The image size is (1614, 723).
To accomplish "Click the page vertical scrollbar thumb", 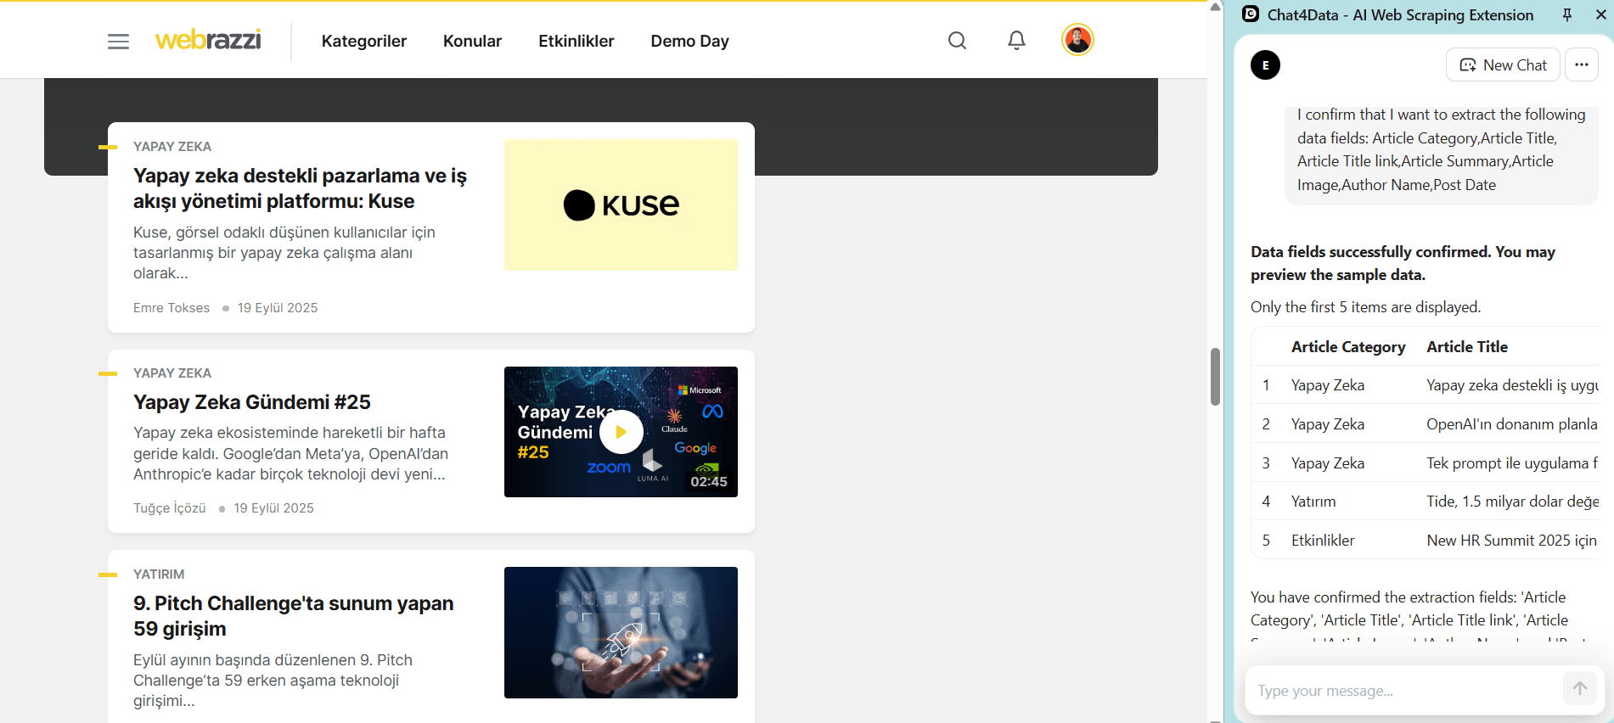I will pyautogui.click(x=1215, y=377).
